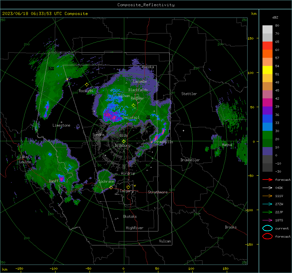Click the Vulcan label
The image size is (292, 273).
point(165,241)
